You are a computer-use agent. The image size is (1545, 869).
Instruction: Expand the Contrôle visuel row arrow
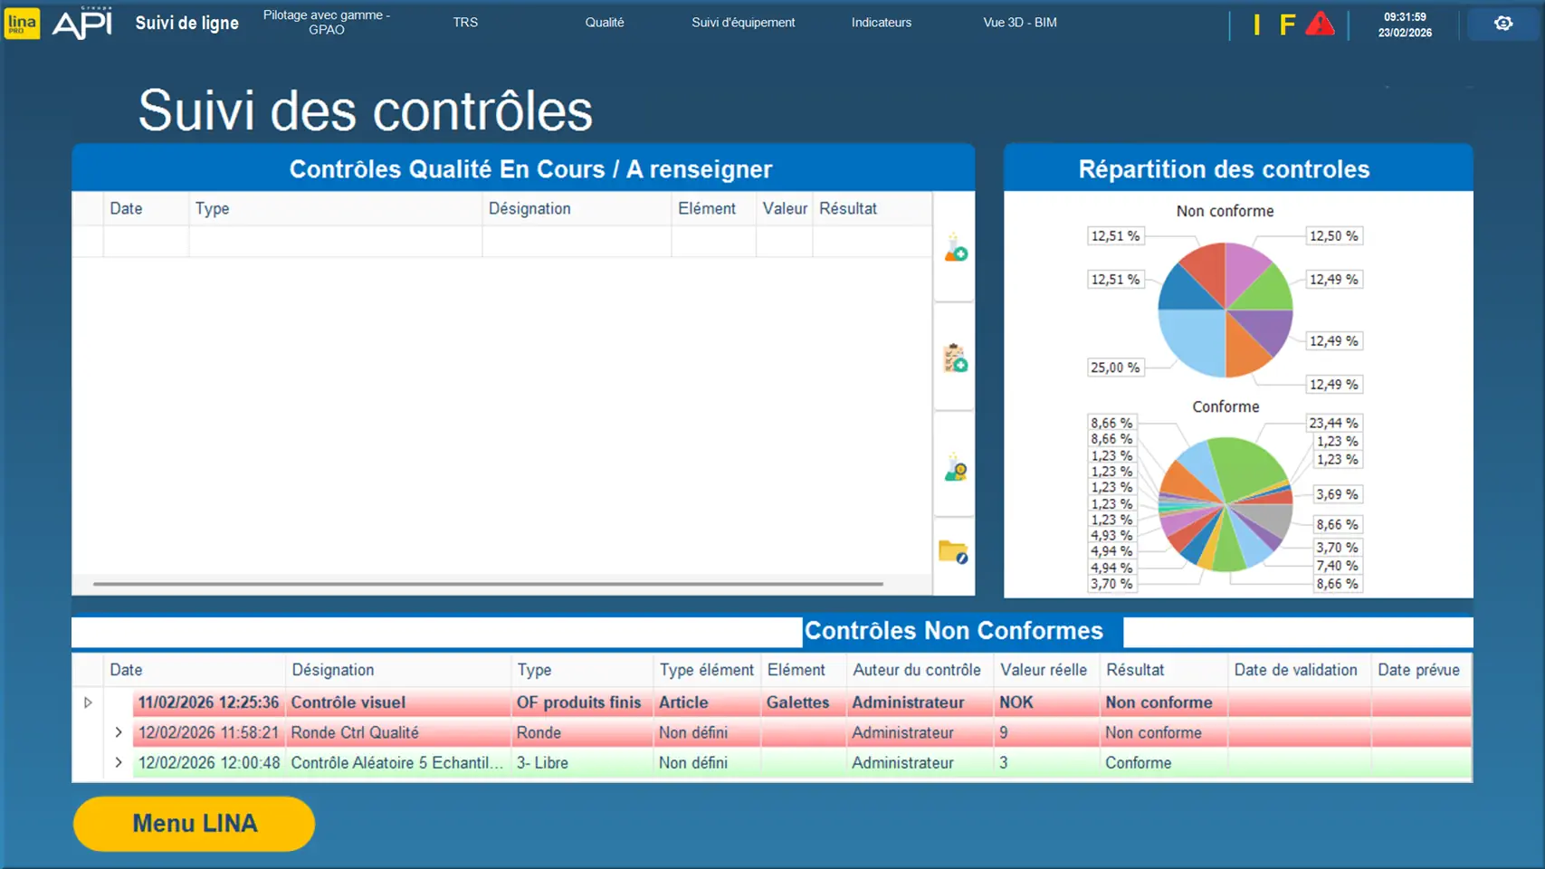[x=88, y=702]
